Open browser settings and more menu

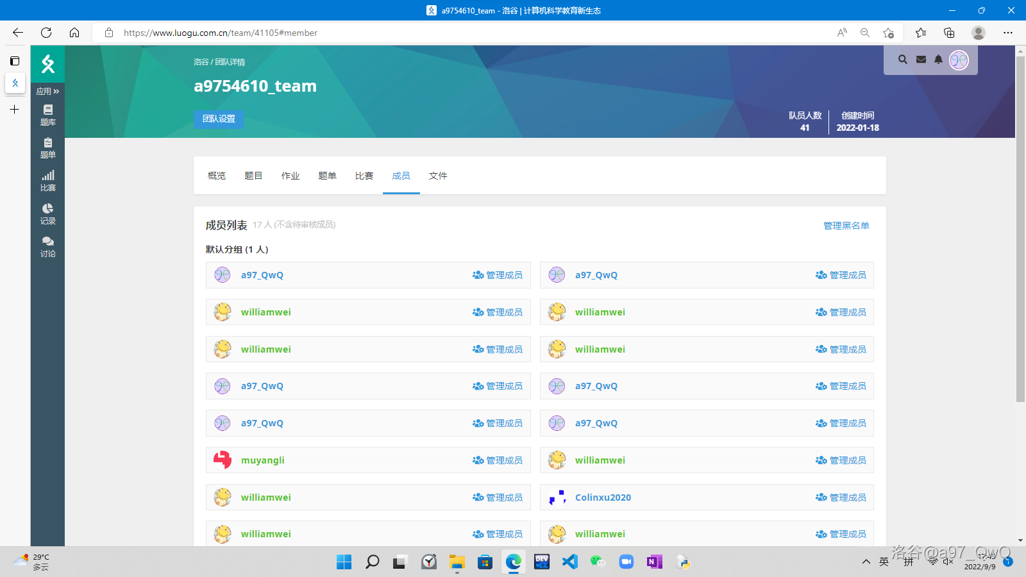(x=1008, y=33)
